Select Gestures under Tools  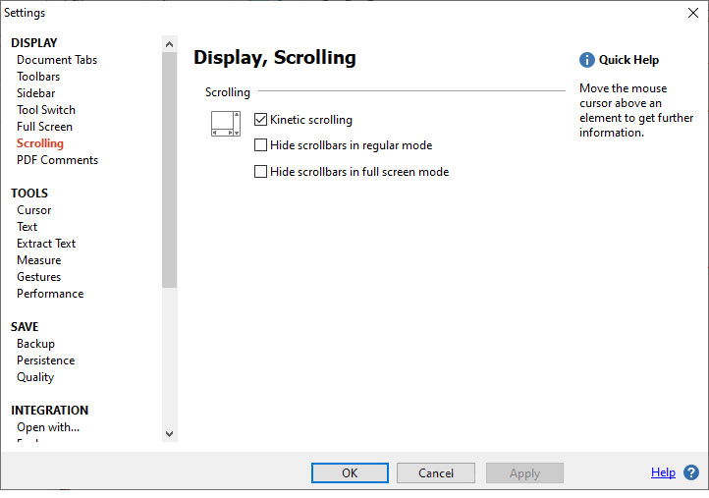point(38,277)
